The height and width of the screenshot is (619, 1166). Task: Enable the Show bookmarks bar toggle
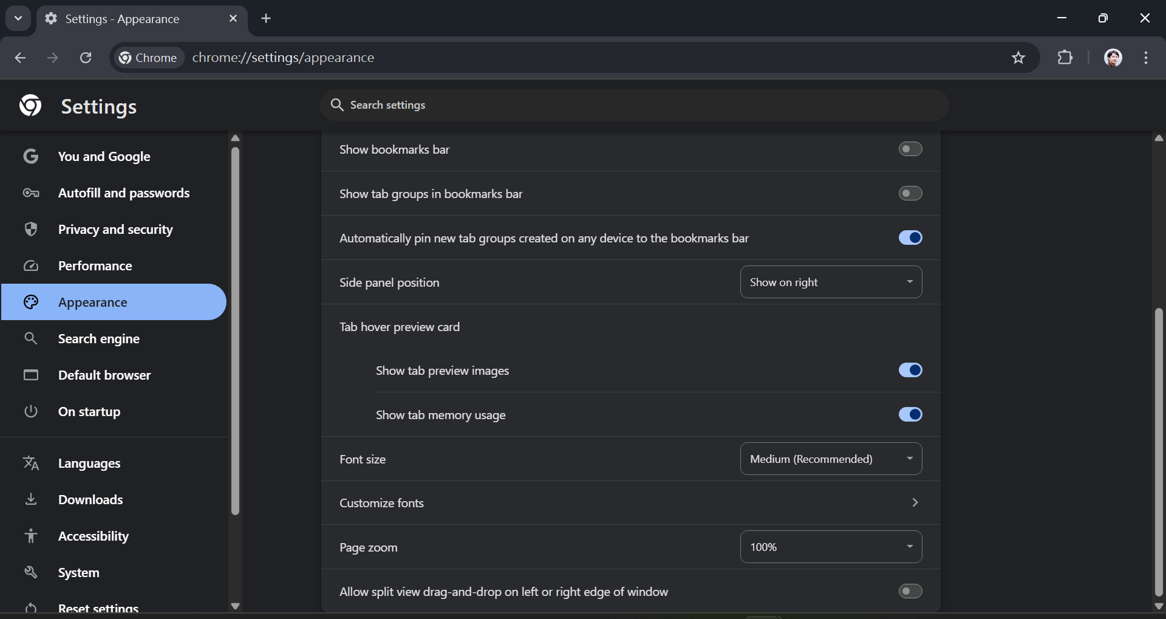[x=910, y=149]
